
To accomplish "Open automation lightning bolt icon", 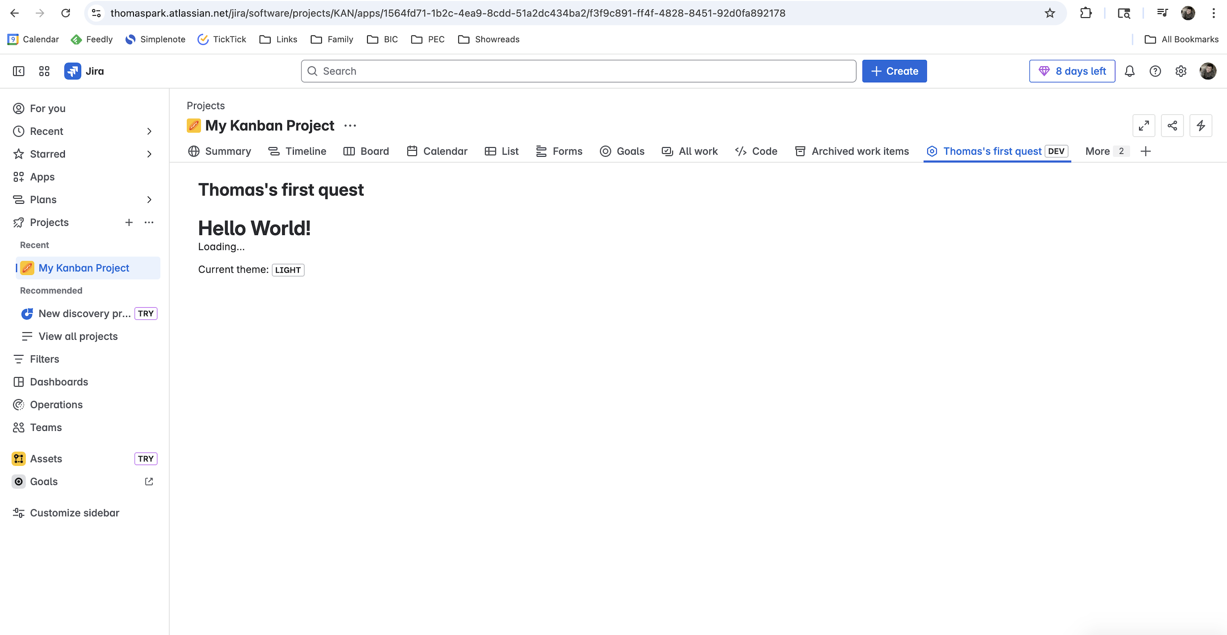I will click(1201, 126).
